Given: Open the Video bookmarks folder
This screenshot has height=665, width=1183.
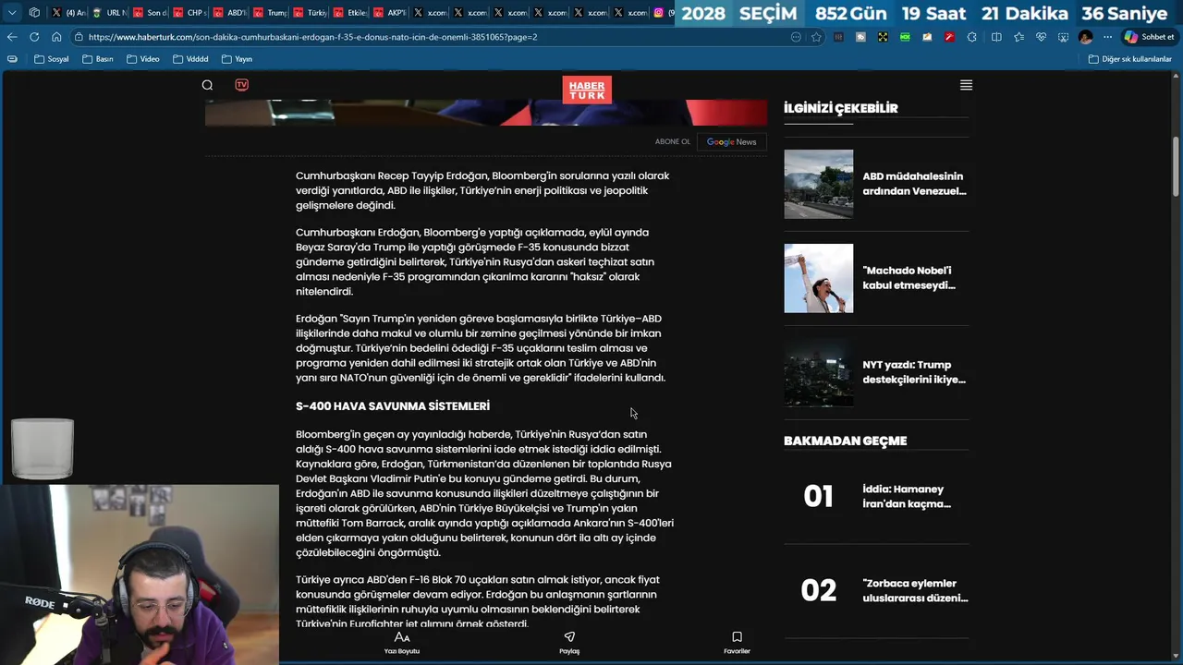Looking at the screenshot, I should (x=143, y=59).
